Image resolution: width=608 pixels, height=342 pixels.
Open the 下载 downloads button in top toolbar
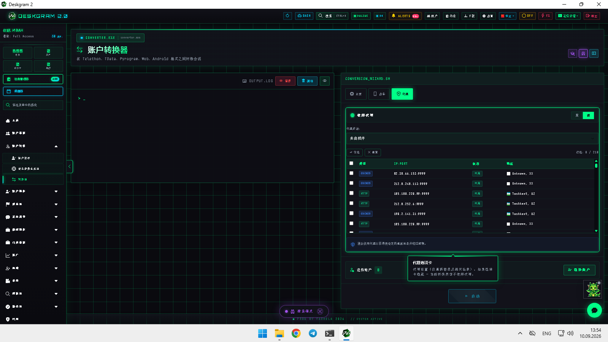tap(470, 16)
